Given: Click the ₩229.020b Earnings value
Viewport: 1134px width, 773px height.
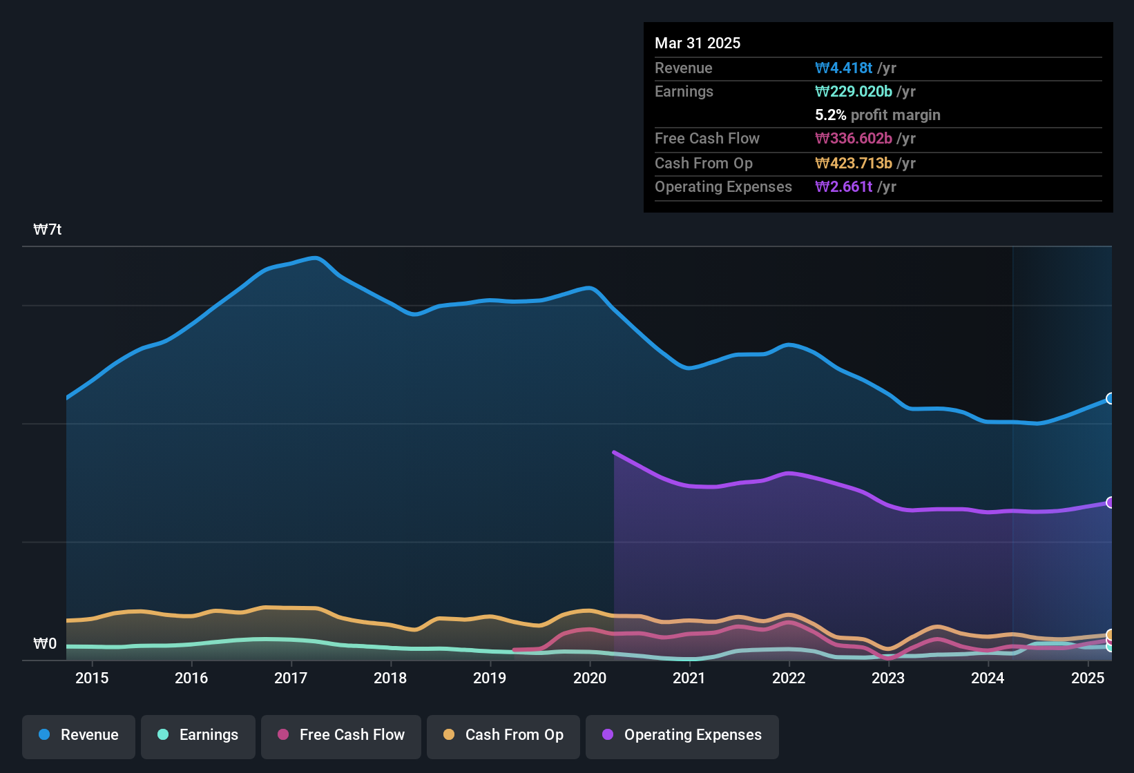Looking at the screenshot, I should click(854, 91).
